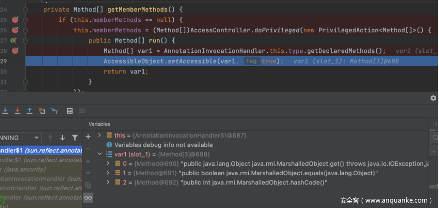The width and height of the screenshot is (439, 209).
Task: Expand array element 0 Method@690
Action: (108, 163)
